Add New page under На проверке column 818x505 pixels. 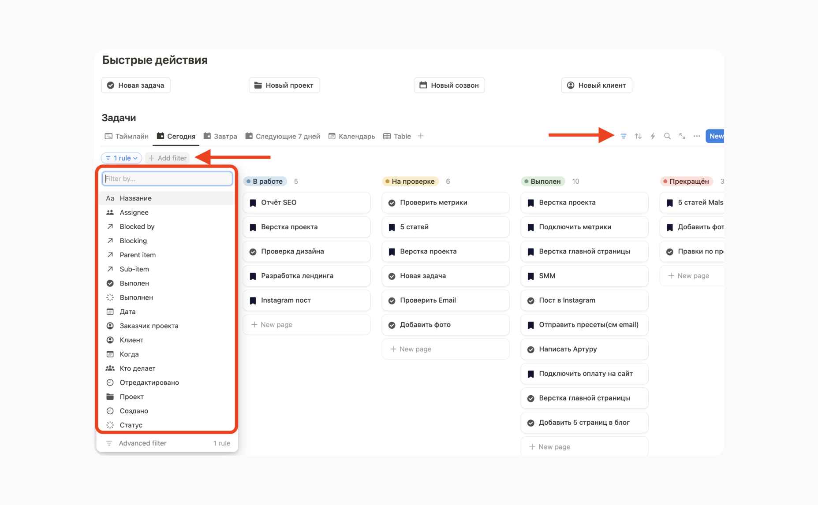415,349
